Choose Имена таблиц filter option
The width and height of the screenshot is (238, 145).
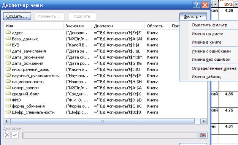(206, 77)
